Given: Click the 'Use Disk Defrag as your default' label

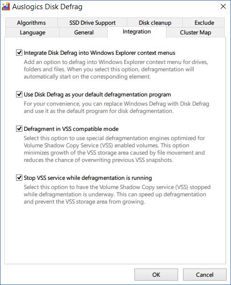Looking at the screenshot, I should 98,95.
